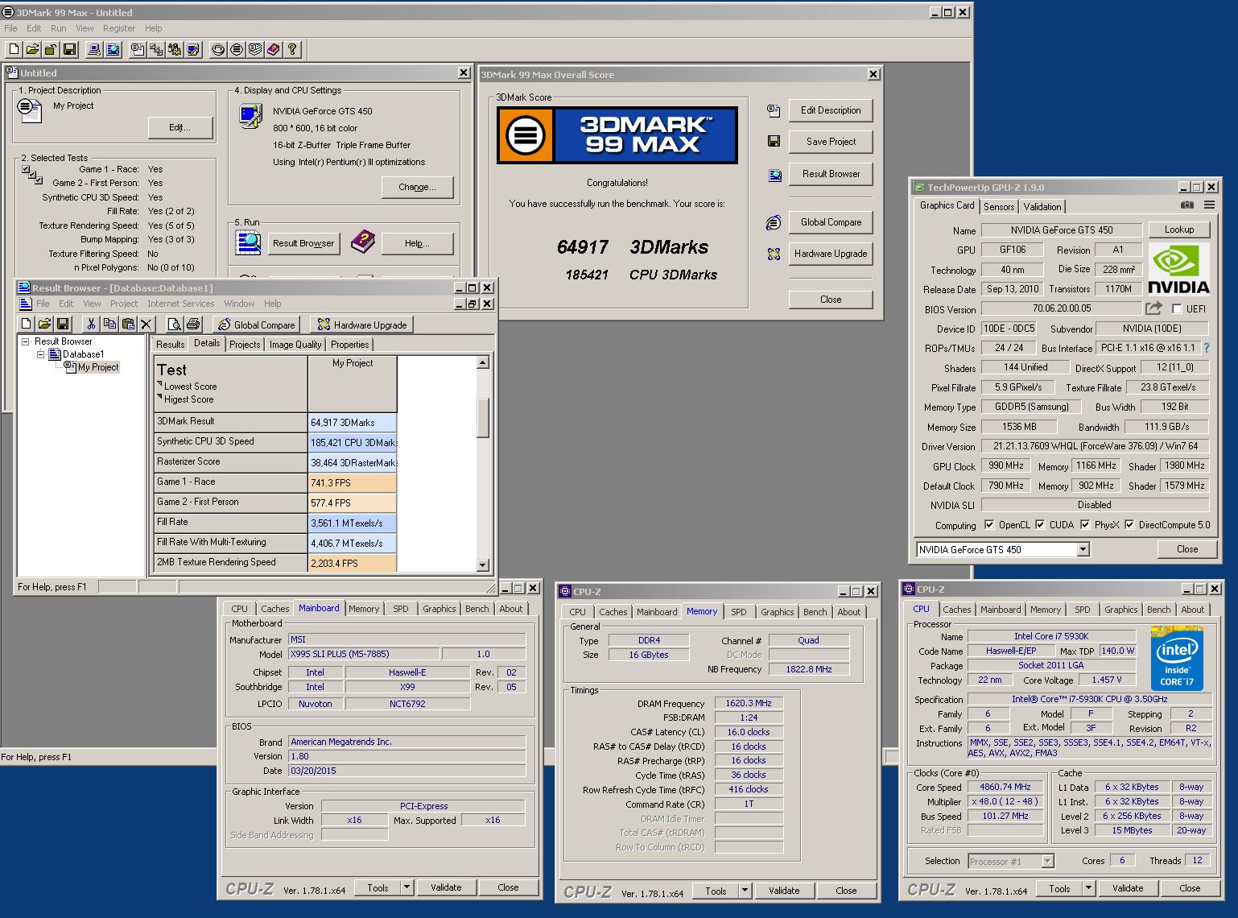Switch to Caches tab in CPU-Z CPU window
Screen dimensions: 1238x918
pyautogui.click(x=956, y=610)
